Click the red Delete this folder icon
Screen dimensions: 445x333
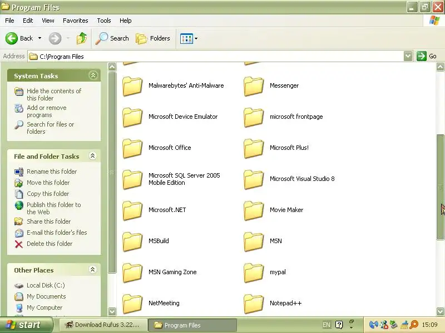point(19,244)
